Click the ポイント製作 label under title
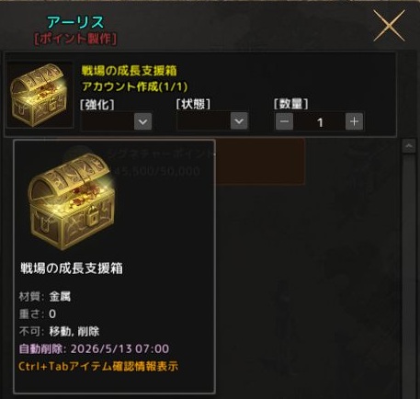420x399 pixels. tap(75, 39)
